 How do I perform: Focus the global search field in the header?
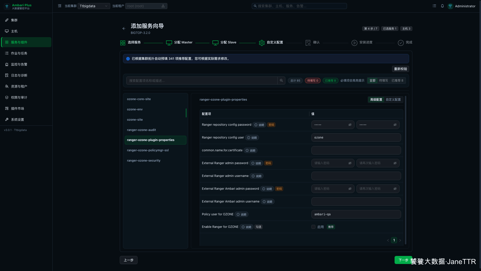point(299,6)
